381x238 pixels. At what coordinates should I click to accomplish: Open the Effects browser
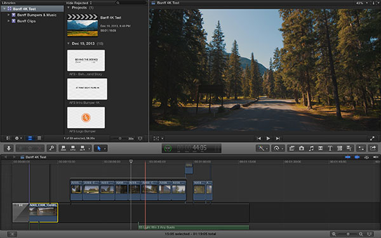pos(292,148)
